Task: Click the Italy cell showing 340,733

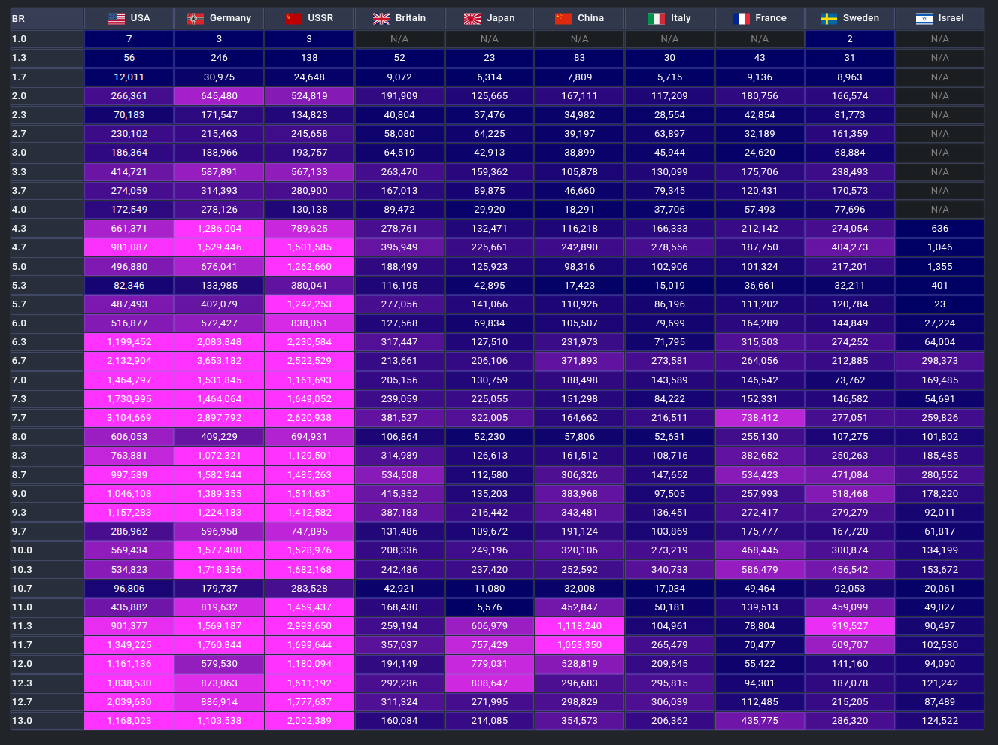Action: 669,570
